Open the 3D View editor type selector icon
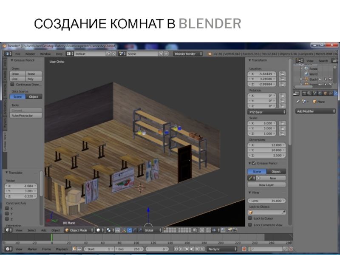340x255 pixels. coord(8,230)
